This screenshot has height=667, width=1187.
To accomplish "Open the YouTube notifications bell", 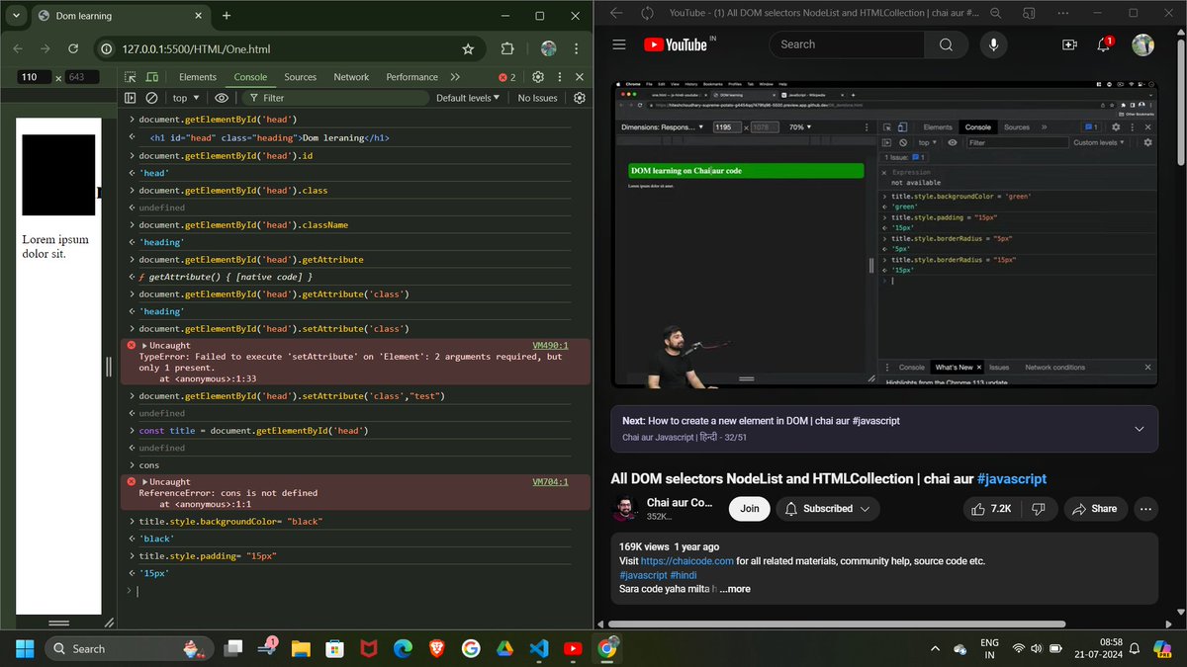I will 1104,44.
